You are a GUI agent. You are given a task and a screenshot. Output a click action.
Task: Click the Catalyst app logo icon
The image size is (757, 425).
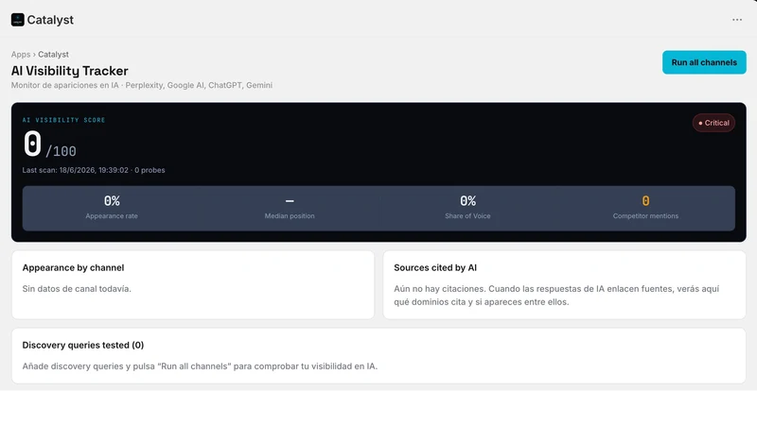click(x=18, y=20)
